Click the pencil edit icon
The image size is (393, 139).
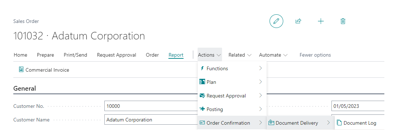[276, 21]
